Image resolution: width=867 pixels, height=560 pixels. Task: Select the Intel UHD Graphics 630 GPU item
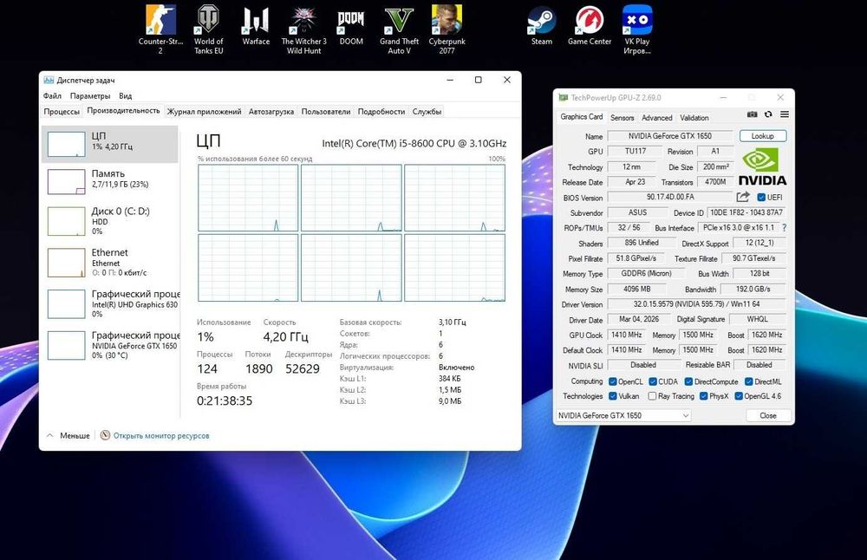[x=110, y=303]
